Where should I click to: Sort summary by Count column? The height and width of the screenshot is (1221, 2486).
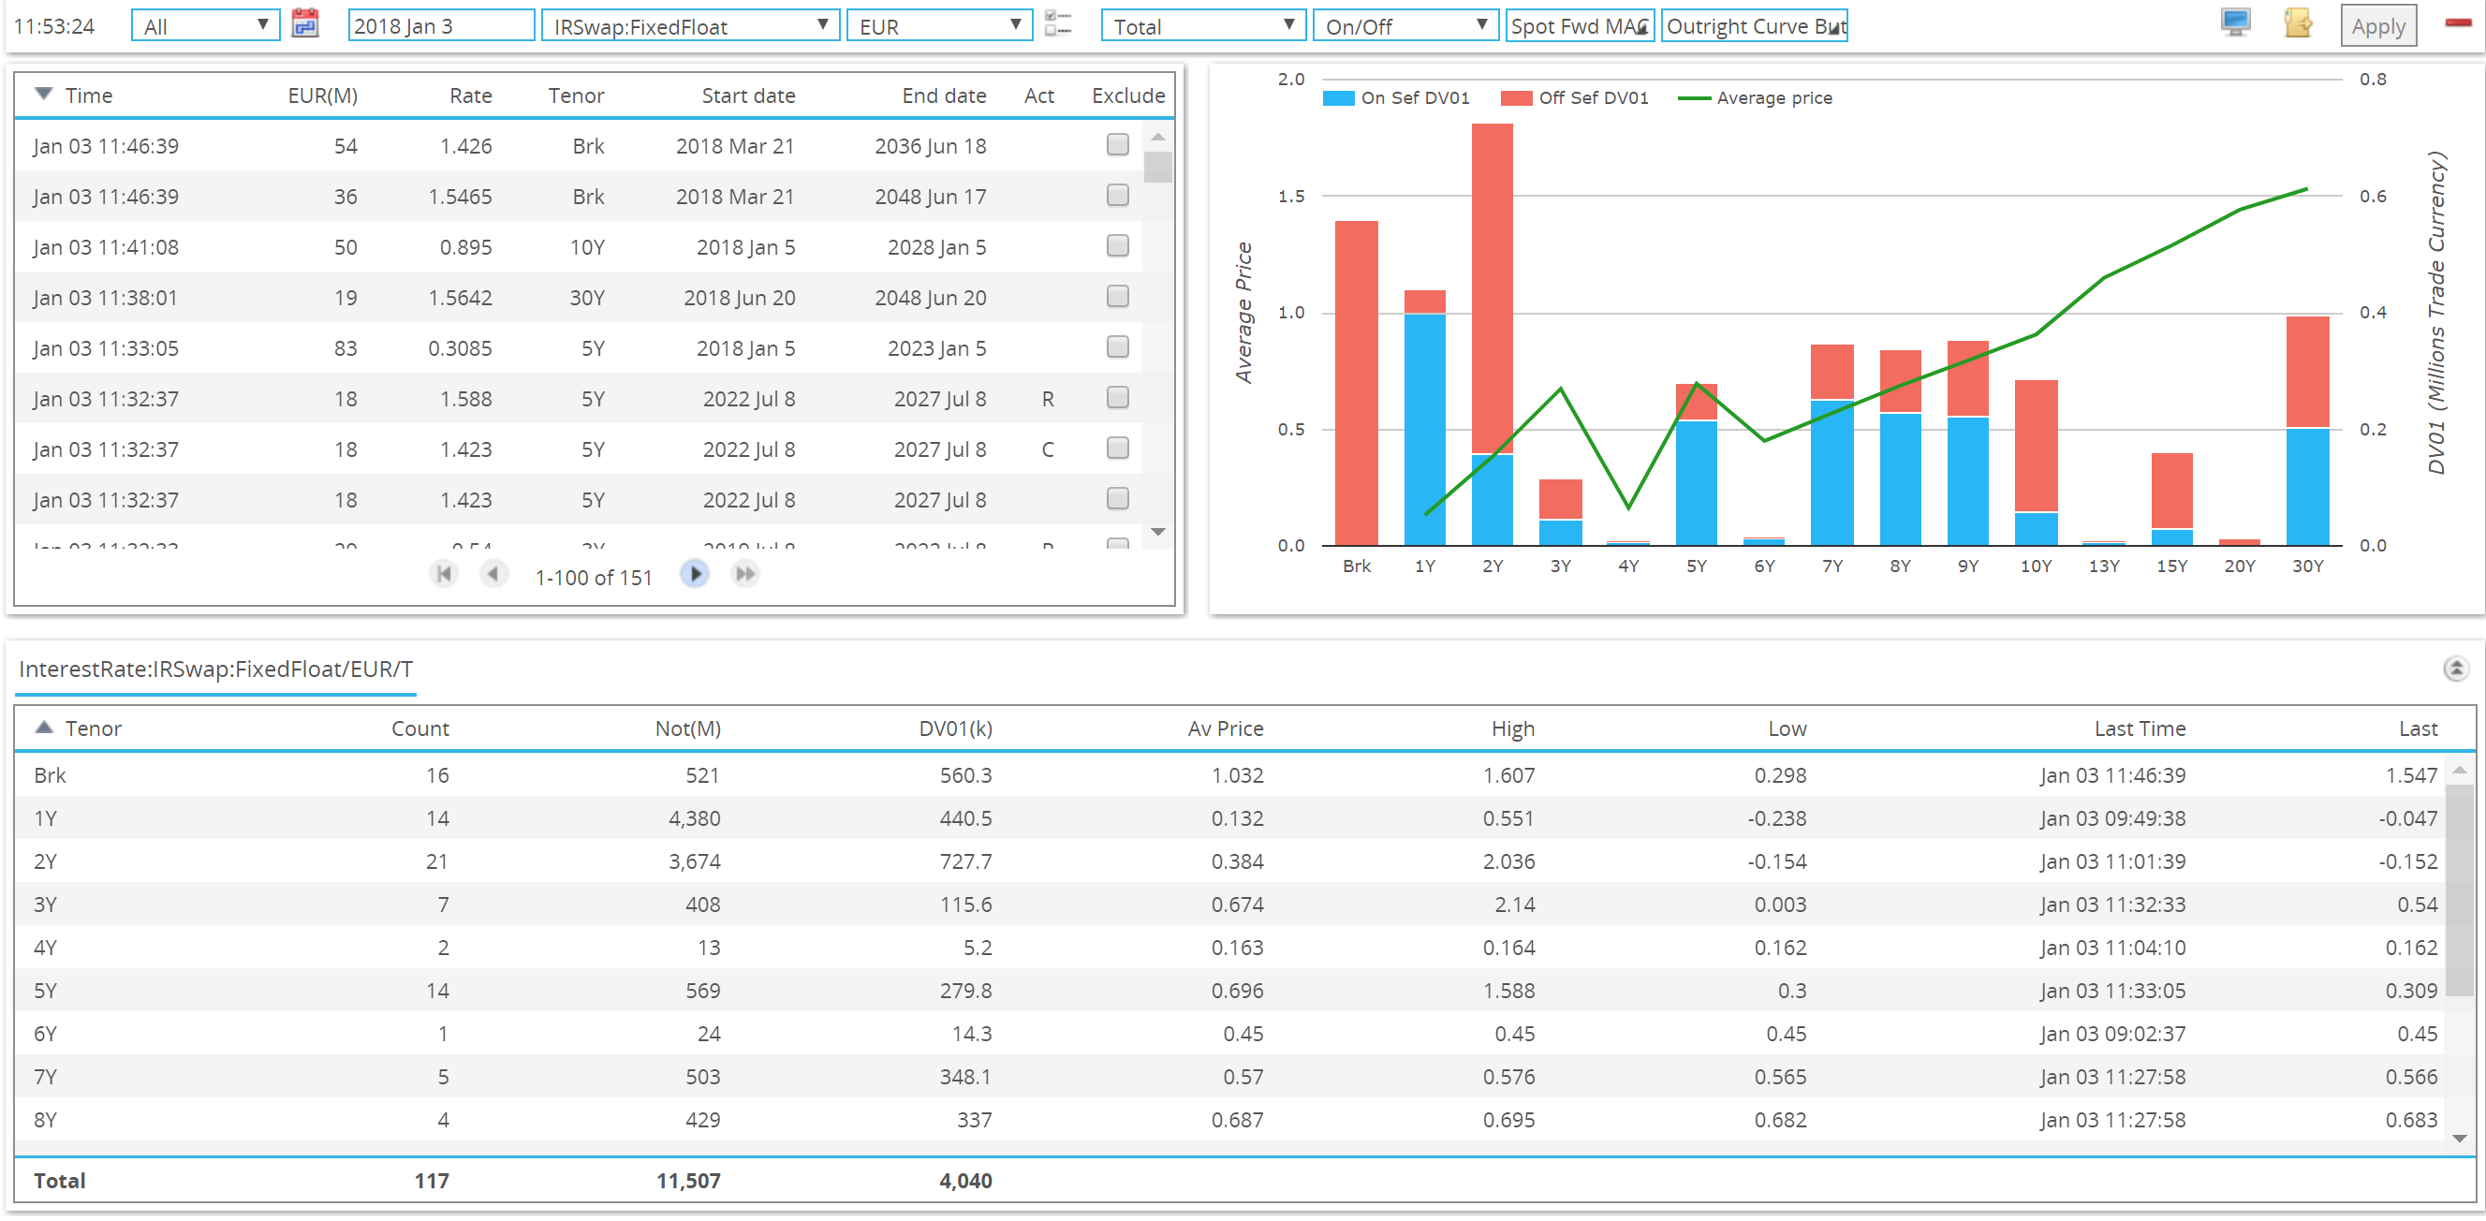(419, 728)
